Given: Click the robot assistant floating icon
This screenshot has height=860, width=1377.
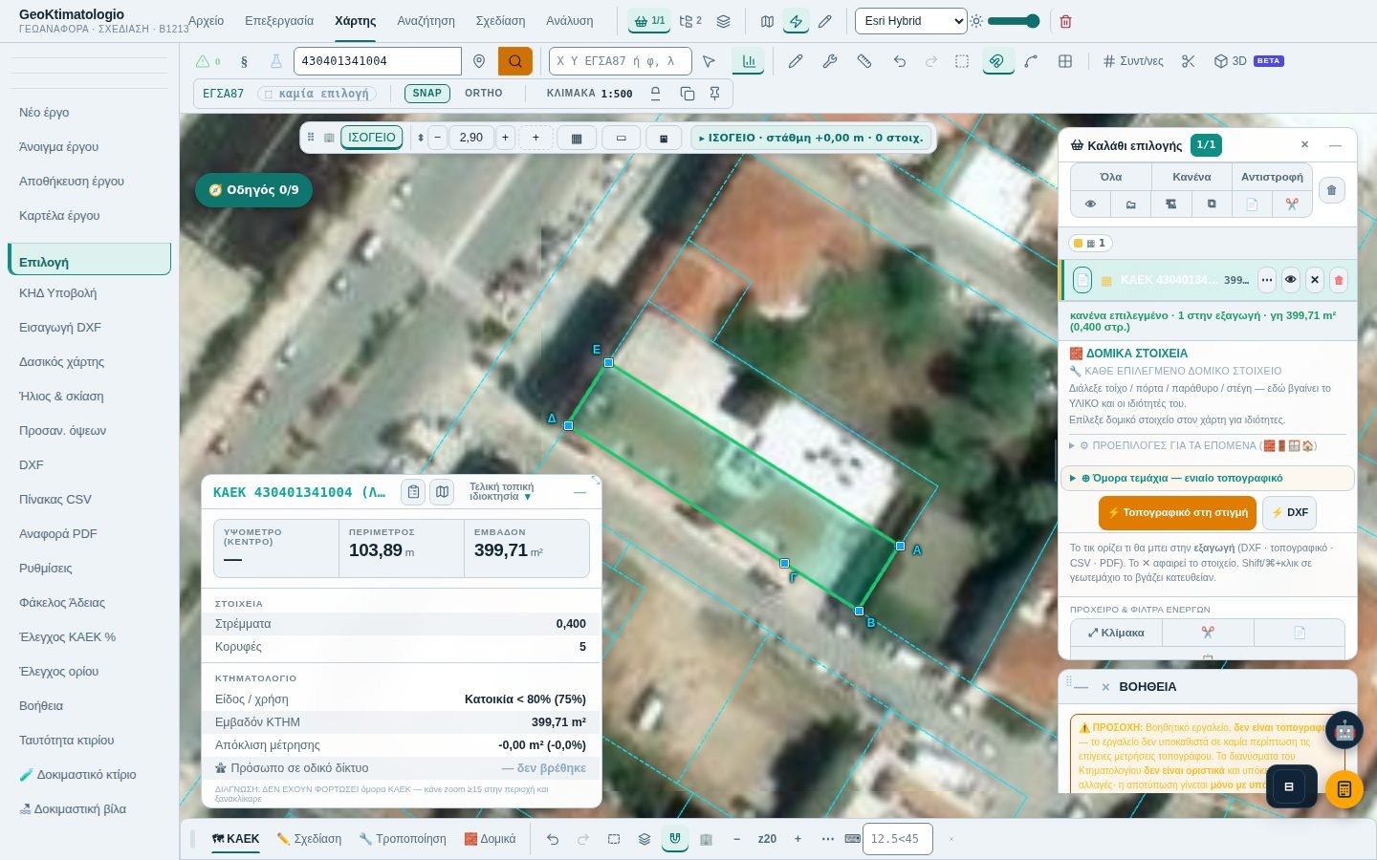Looking at the screenshot, I should [x=1344, y=731].
